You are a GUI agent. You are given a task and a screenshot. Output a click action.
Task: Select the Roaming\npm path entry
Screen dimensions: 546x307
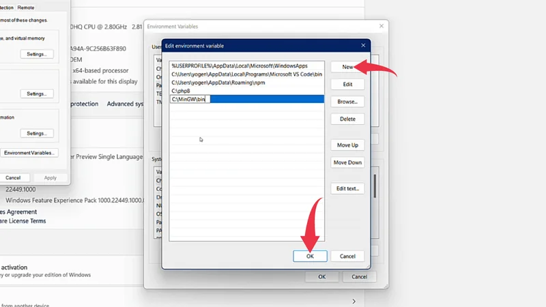point(208,83)
